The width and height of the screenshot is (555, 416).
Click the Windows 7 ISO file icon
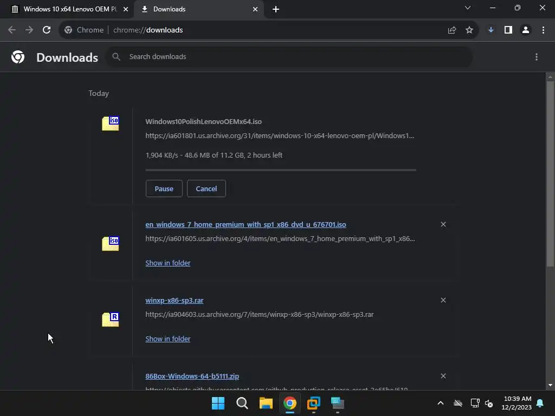tap(111, 244)
